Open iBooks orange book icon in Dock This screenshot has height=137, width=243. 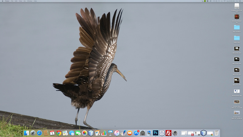[x=130, y=133]
